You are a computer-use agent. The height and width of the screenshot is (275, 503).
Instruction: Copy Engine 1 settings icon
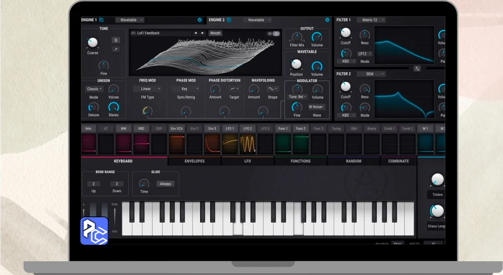tap(101, 20)
